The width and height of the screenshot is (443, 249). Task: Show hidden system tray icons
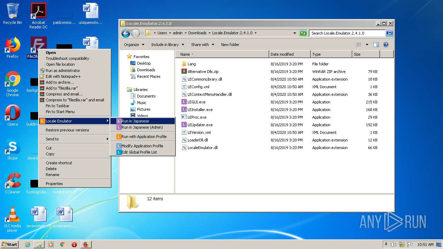point(386,245)
